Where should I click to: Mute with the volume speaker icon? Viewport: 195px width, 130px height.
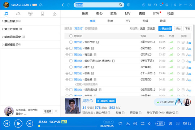tap(150, 123)
